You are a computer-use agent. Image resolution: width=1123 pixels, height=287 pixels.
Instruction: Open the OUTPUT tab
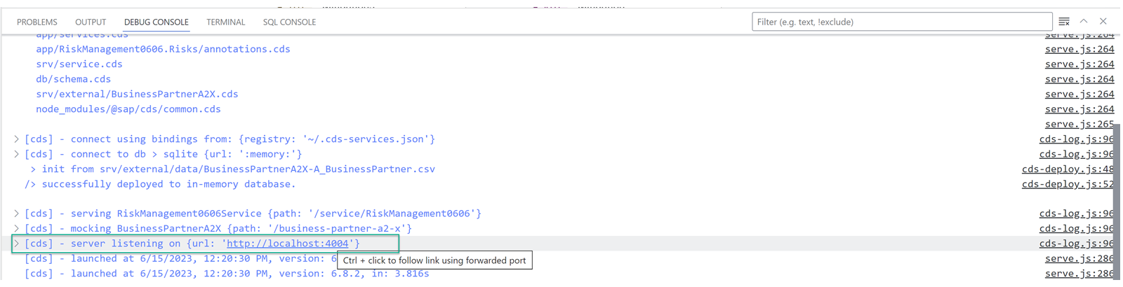[91, 22]
